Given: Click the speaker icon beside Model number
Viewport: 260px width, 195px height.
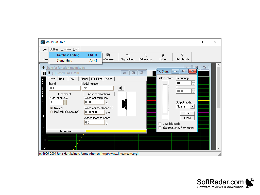Looking at the screenshot, I should pyautogui.click(x=121, y=88).
